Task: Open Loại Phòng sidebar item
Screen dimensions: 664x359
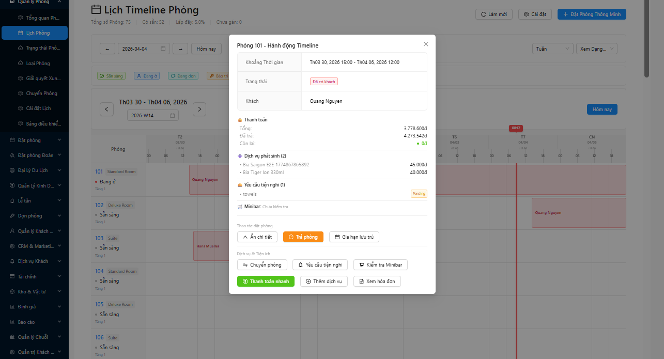Action: [35, 63]
